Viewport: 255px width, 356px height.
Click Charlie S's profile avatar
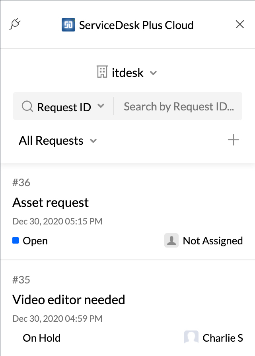click(x=191, y=337)
